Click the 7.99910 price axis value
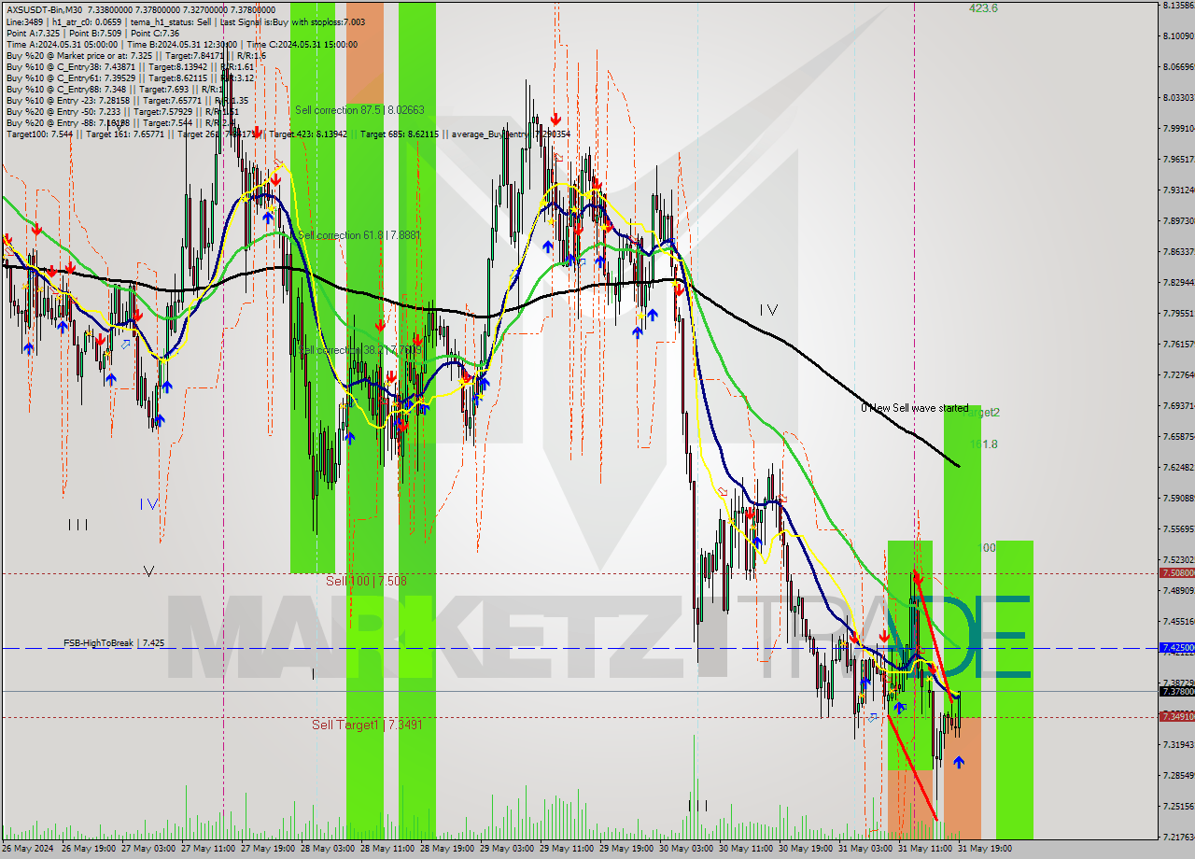This screenshot has width=1195, height=859. click(1179, 128)
